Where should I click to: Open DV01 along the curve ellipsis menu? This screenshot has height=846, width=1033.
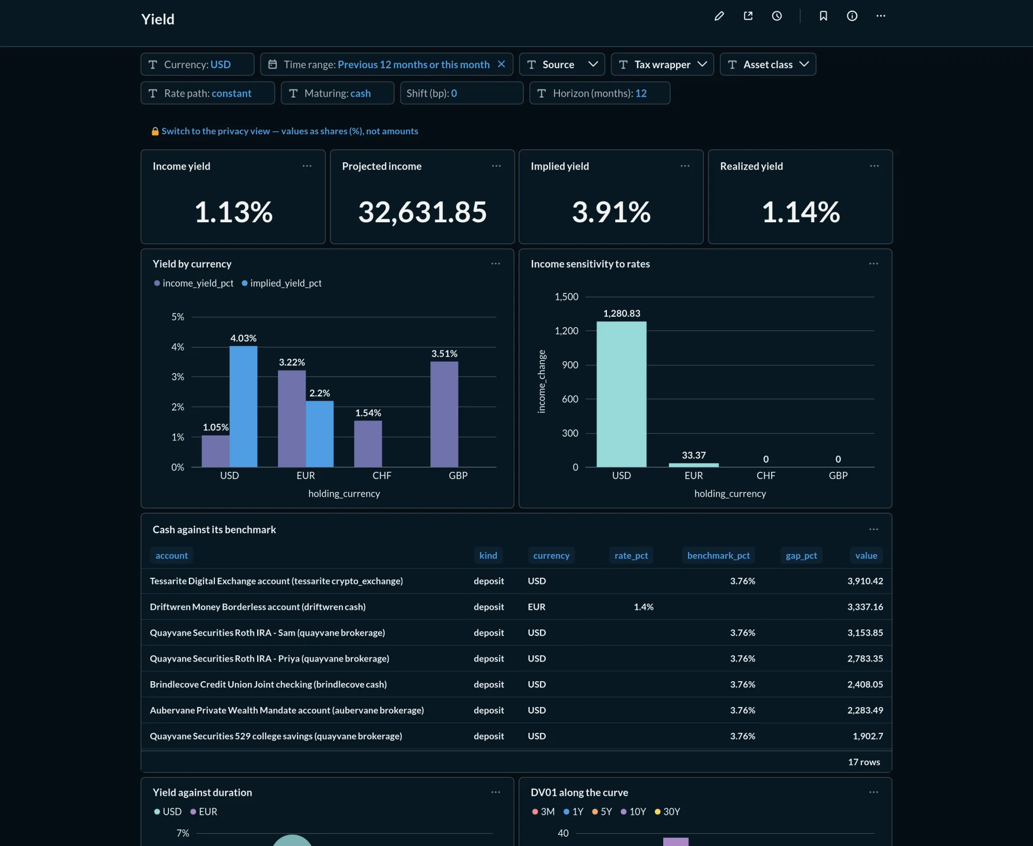pyautogui.click(x=874, y=792)
